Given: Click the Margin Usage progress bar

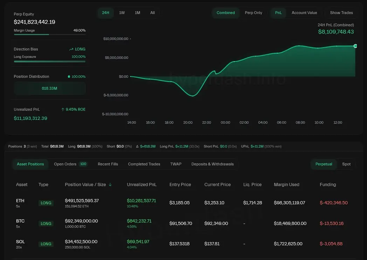Looking at the screenshot, I should 49,34.
